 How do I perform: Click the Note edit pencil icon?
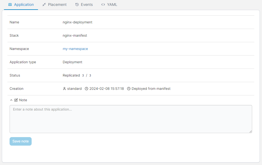[16, 100]
